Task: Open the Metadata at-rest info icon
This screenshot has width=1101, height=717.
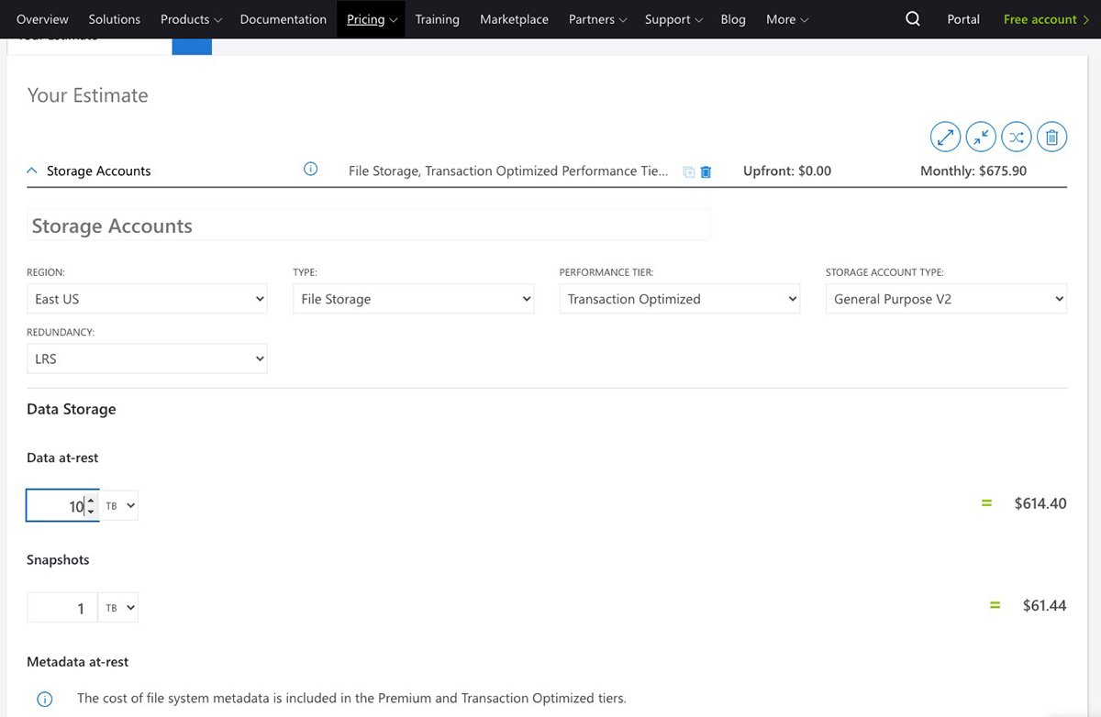Action: pos(44,699)
